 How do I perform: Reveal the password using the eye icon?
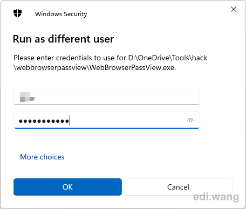coord(190,120)
